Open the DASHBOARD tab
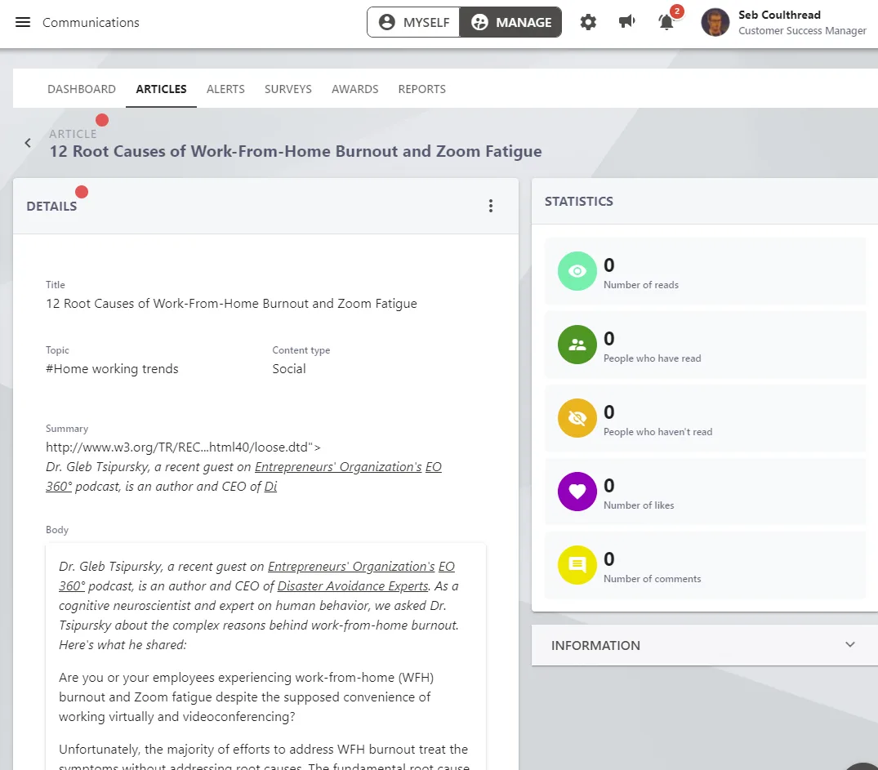 coord(82,89)
